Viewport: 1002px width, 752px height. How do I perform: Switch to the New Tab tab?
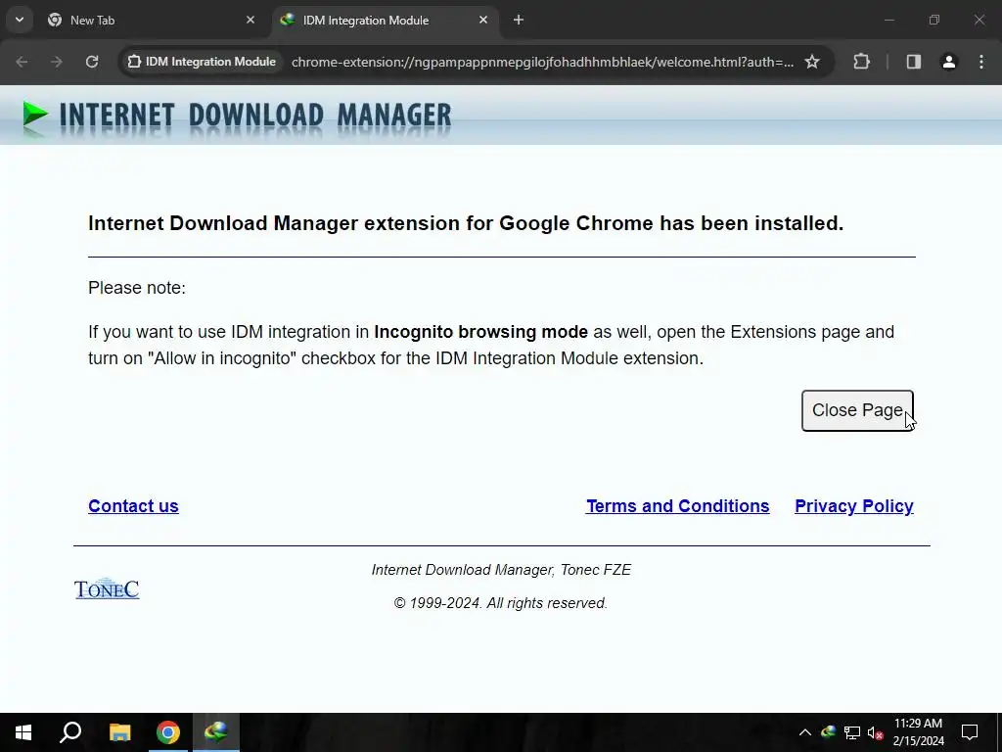(x=152, y=21)
